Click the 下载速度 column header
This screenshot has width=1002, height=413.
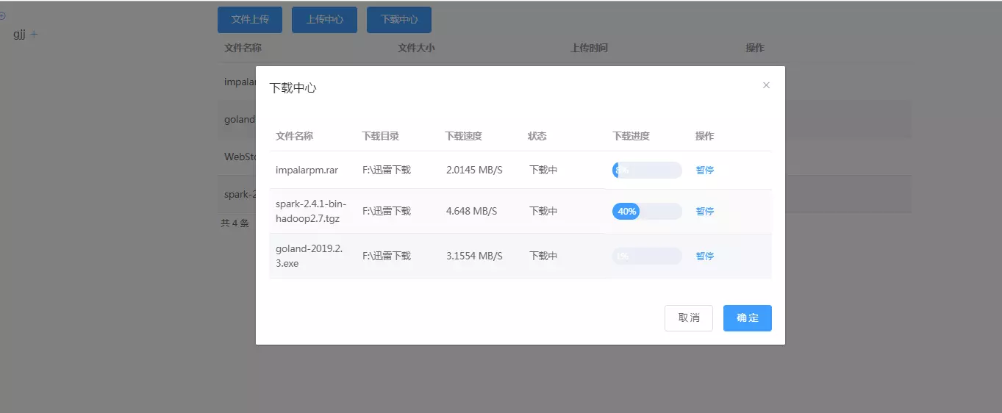click(x=463, y=136)
